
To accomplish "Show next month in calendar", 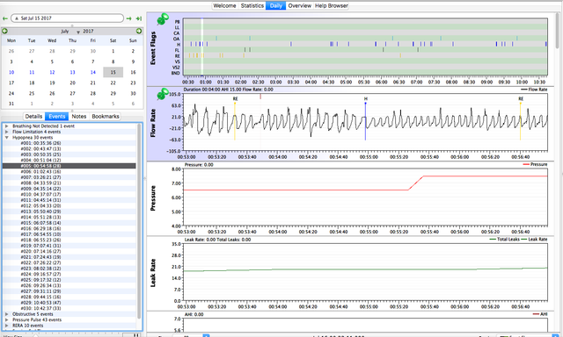I will pyautogui.click(x=139, y=32).
